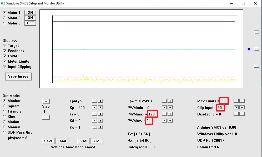
Task: Click the top minus button beside slider
Action: click(256, 32)
